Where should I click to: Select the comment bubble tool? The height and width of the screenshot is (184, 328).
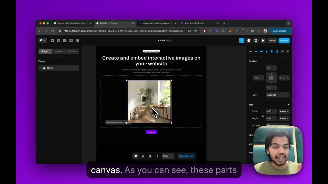click(150, 156)
